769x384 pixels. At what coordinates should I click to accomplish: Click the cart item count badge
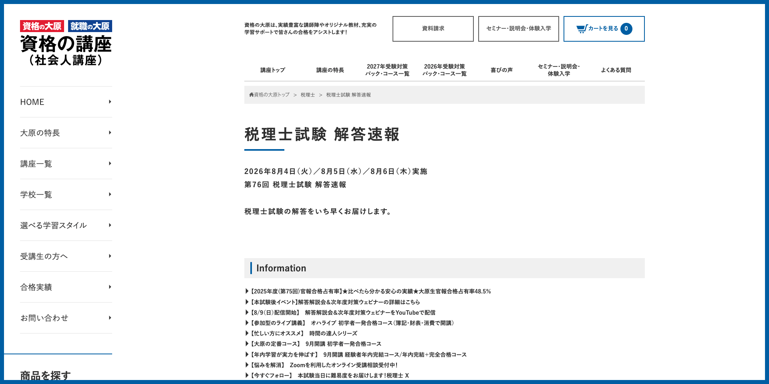(626, 28)
